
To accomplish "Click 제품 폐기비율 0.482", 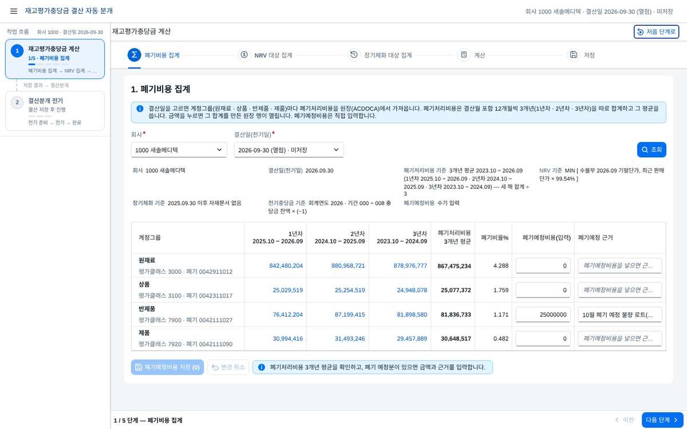I will pyautogui.click(x=500, y=339).
